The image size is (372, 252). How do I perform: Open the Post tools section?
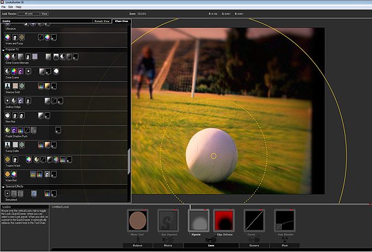(285, 246)
